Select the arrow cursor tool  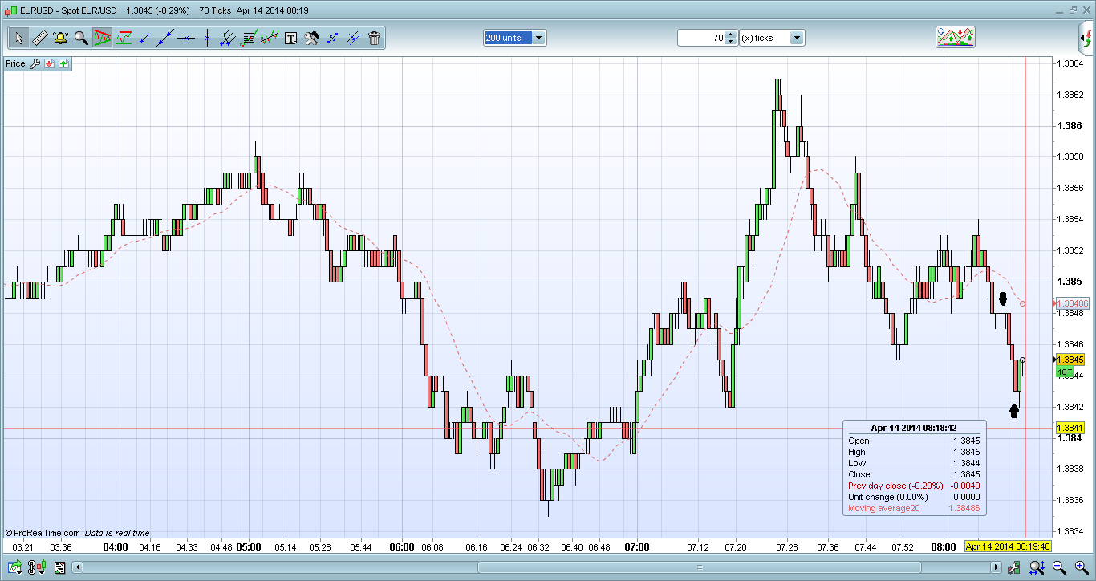[x=18, y=38]
